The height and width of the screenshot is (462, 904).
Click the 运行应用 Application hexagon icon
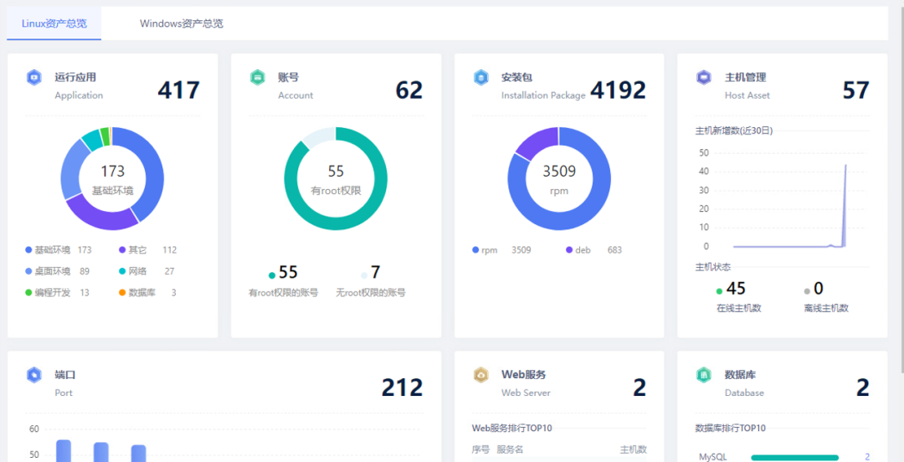(33, 78)
